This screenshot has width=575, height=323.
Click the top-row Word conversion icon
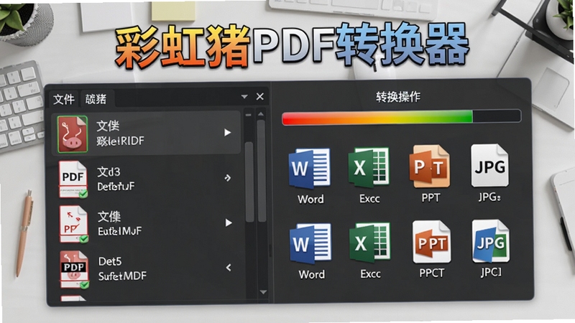click(310, 168)
